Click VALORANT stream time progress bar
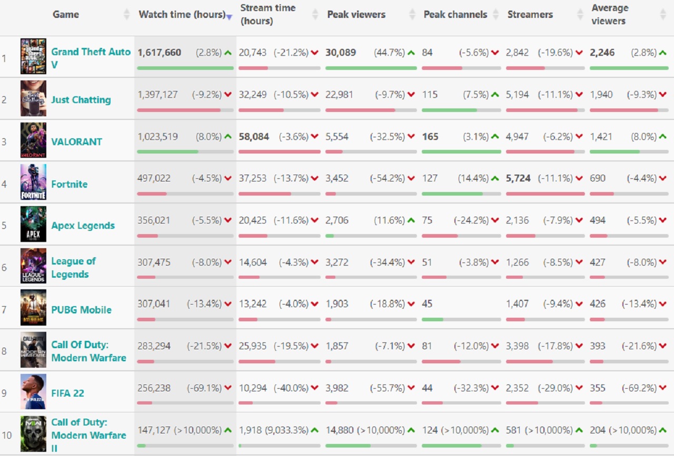This screenshot has width=674, height=456. (x=279, y=151)
